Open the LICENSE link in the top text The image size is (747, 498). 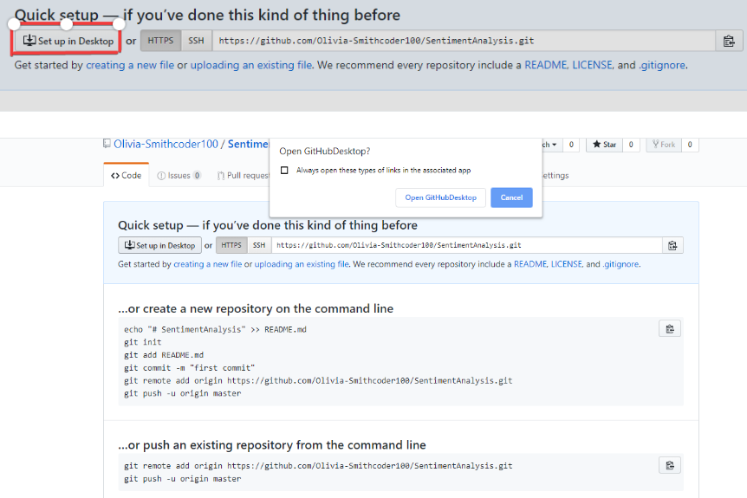(x=592, y=65)
